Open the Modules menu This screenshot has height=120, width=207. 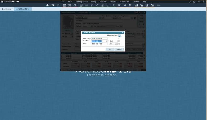103,2
